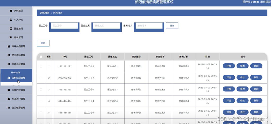The width and height of the screenshot is (272, 124).
Task: Click the 查询 search button
Action: [172, 26]
